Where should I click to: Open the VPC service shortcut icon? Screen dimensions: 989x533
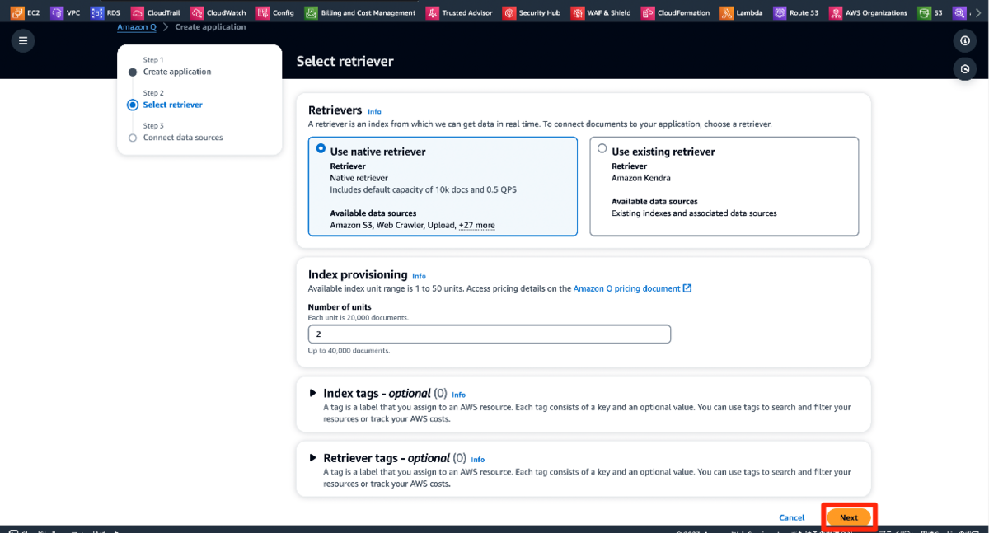57,13
